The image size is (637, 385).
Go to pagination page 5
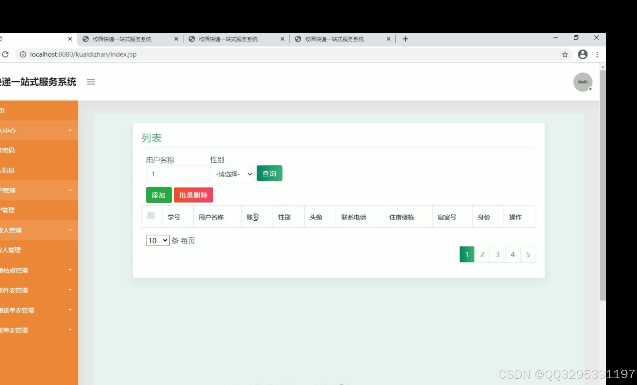tap(528, 255)
